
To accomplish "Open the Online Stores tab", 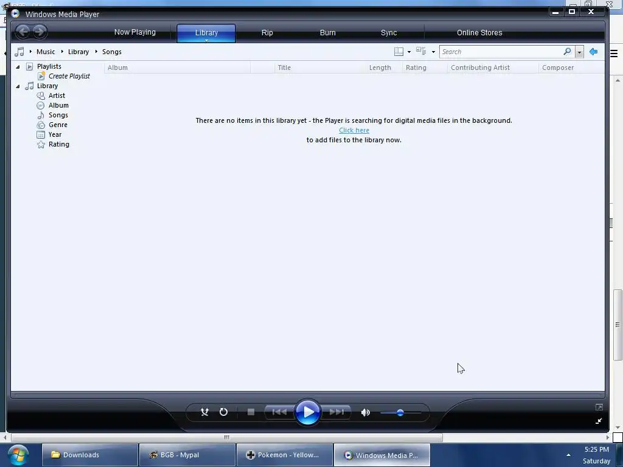I will pos(479,33).
